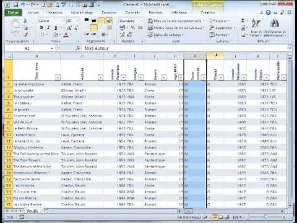The width and height of the screenshot is (297, 223).
Task: Open the Affichage ribbon tab
Action: (x=179, y=12)
